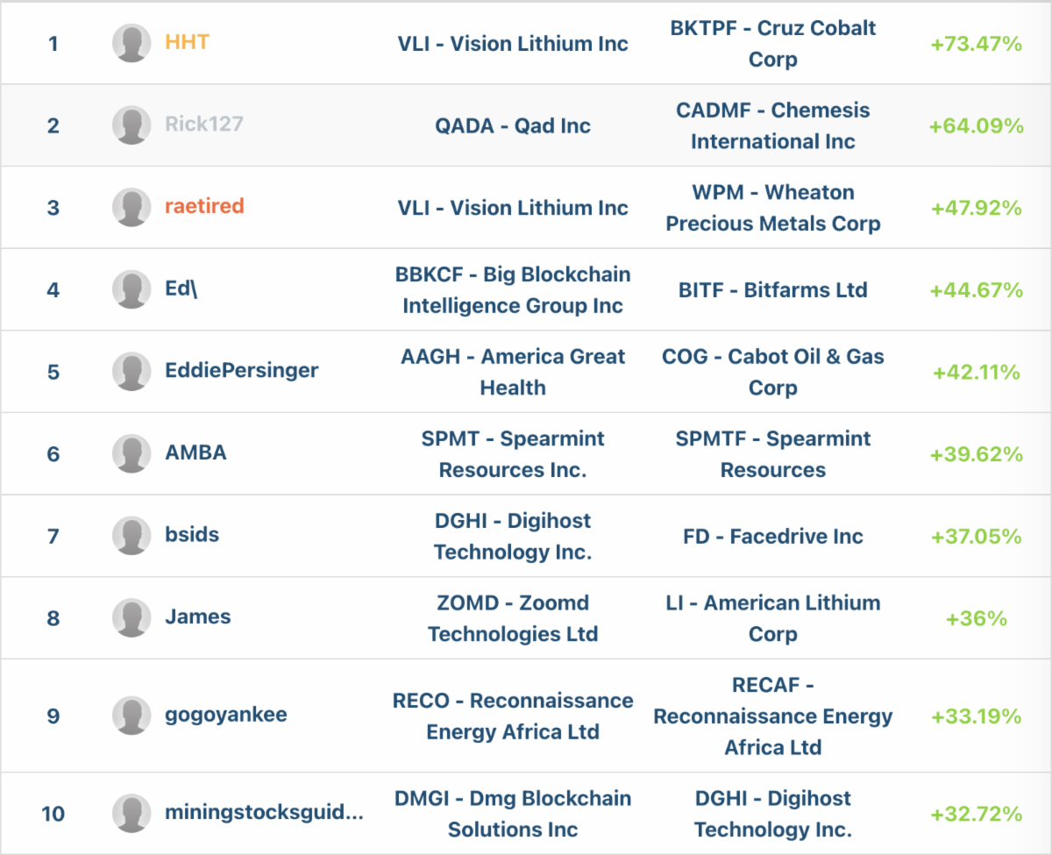Image resolution: width=1052 pixels, height=855 pixels.
Task: Select BITF - Bitfarms Ltd stock
Action: tap(772, 289)
